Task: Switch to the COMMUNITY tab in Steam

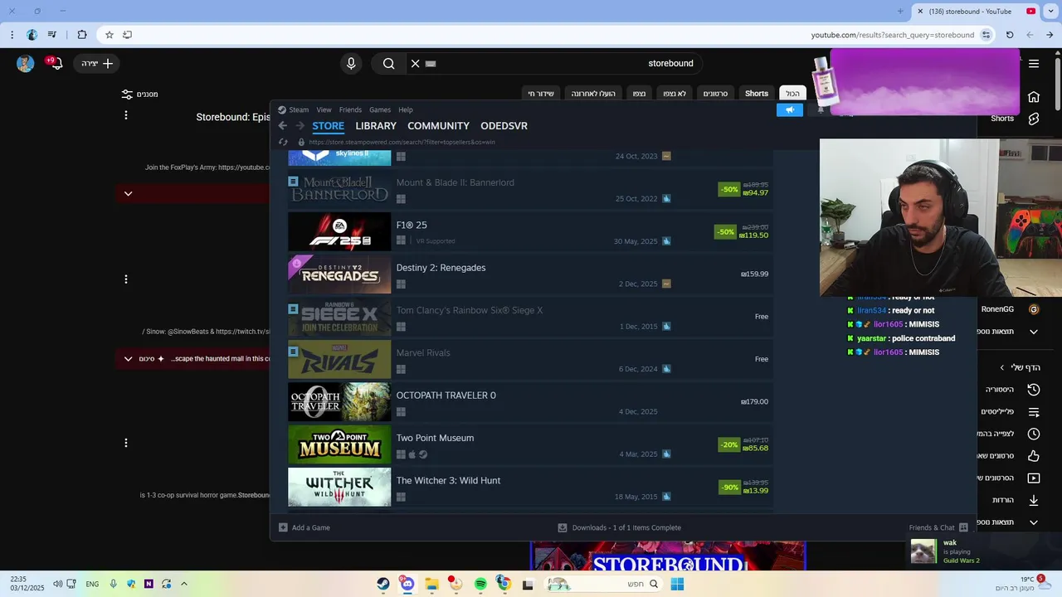Action: 438,126
